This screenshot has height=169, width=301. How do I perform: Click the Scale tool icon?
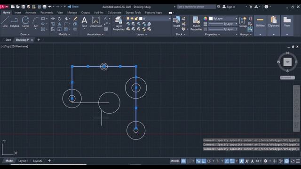pyautogui.click(x=60, y=29)
